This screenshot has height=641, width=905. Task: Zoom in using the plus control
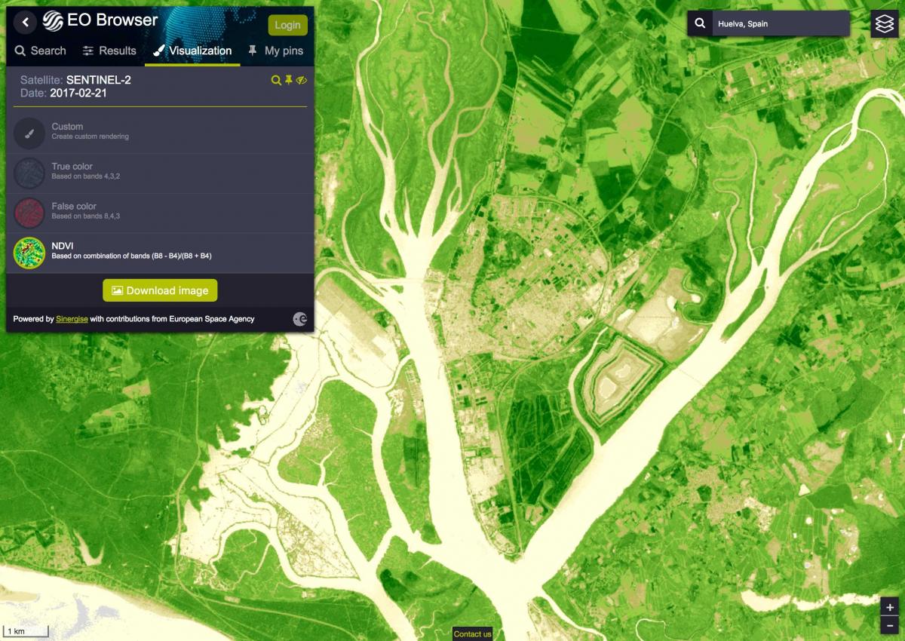[x=890, y=606]
